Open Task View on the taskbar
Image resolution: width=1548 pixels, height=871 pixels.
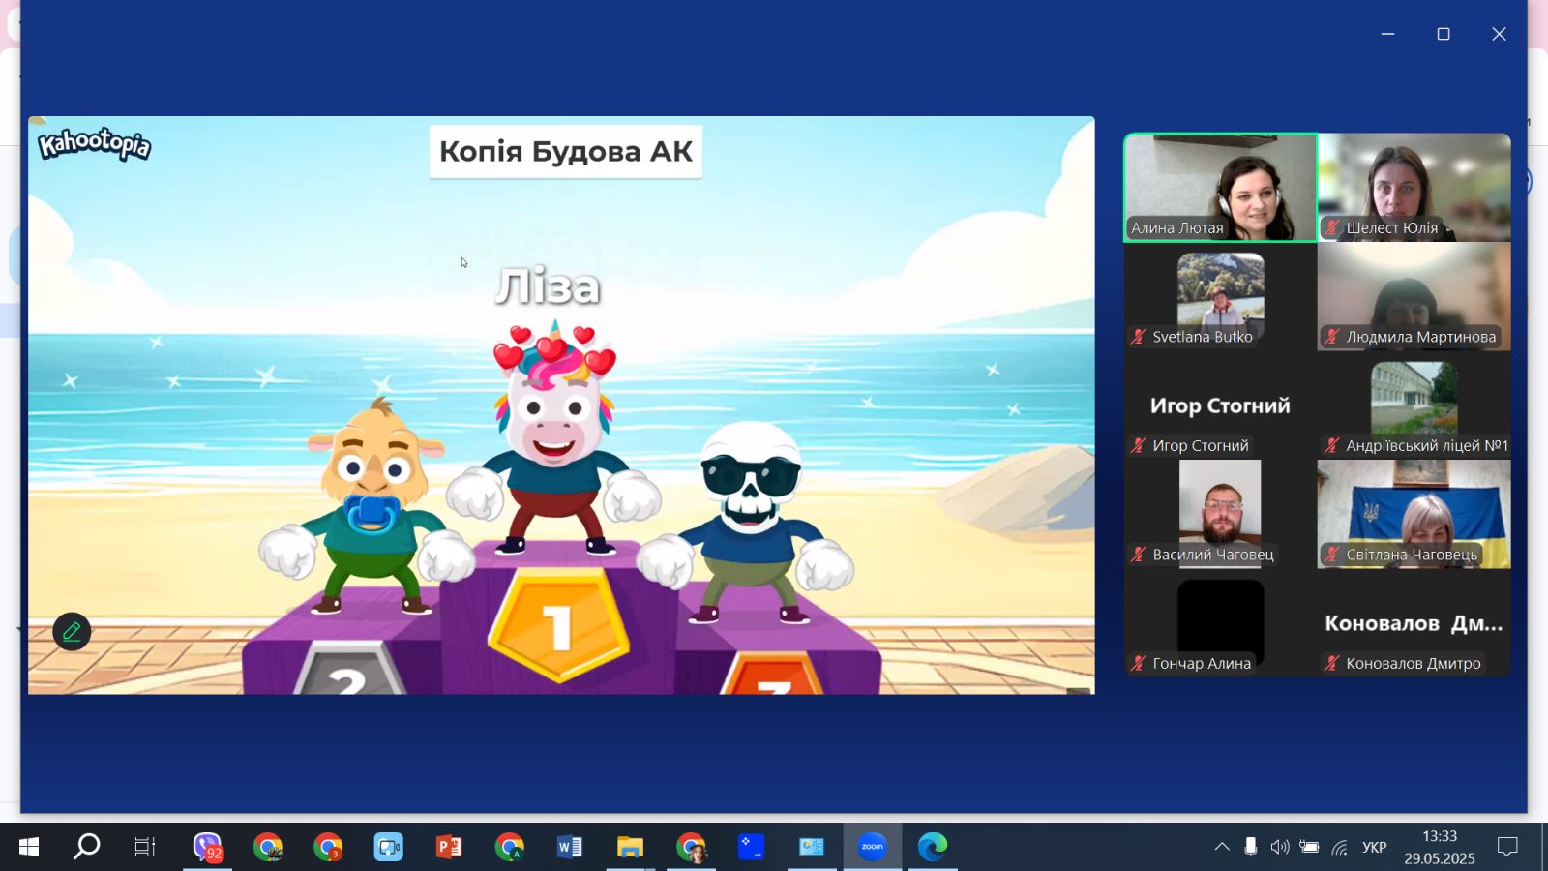[145, 847]
